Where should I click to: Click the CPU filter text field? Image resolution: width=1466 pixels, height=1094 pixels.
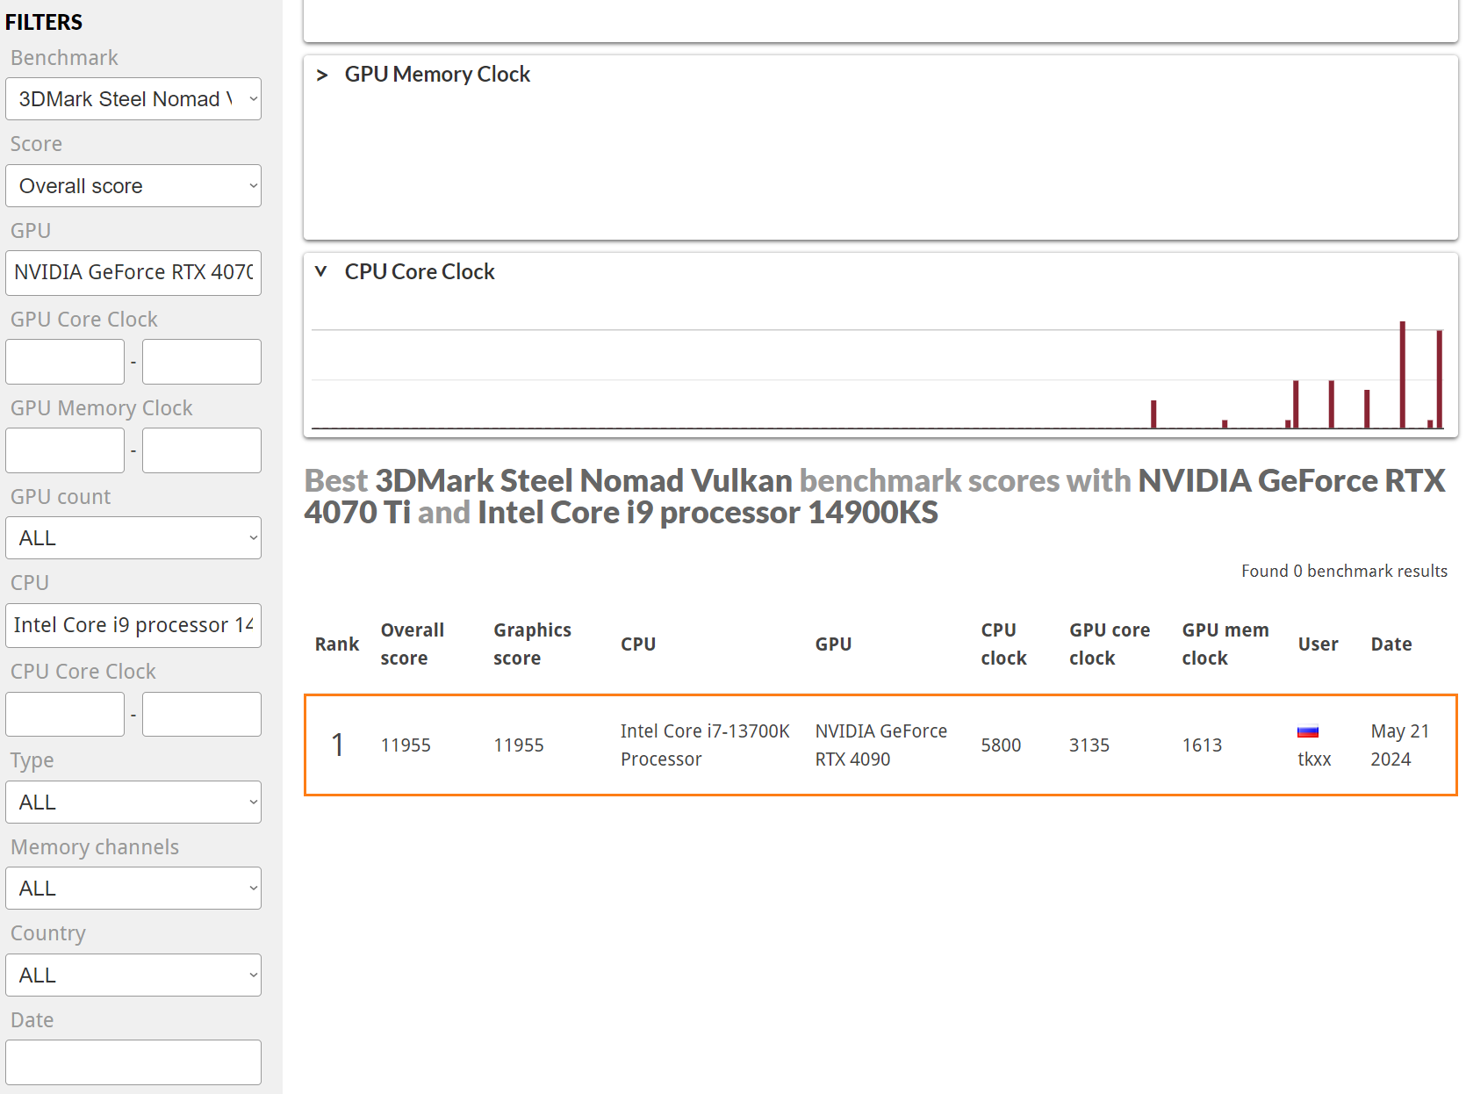pos(133,625)
